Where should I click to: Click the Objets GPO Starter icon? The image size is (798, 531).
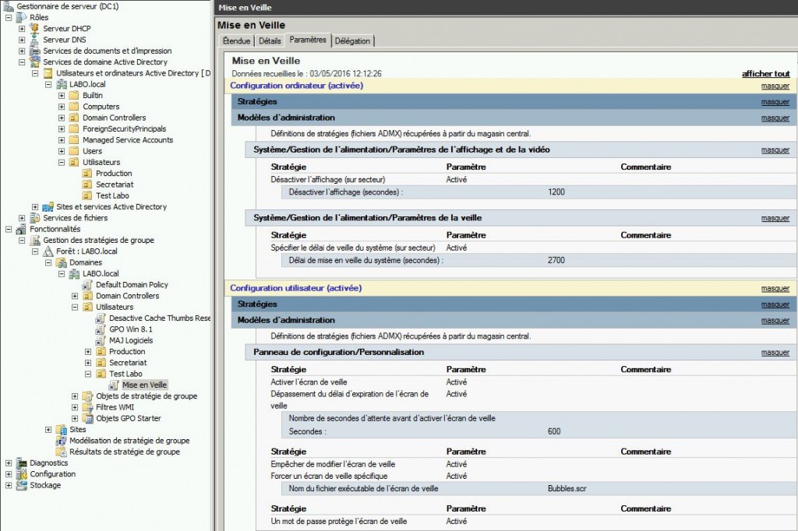[x=87, y=419]
